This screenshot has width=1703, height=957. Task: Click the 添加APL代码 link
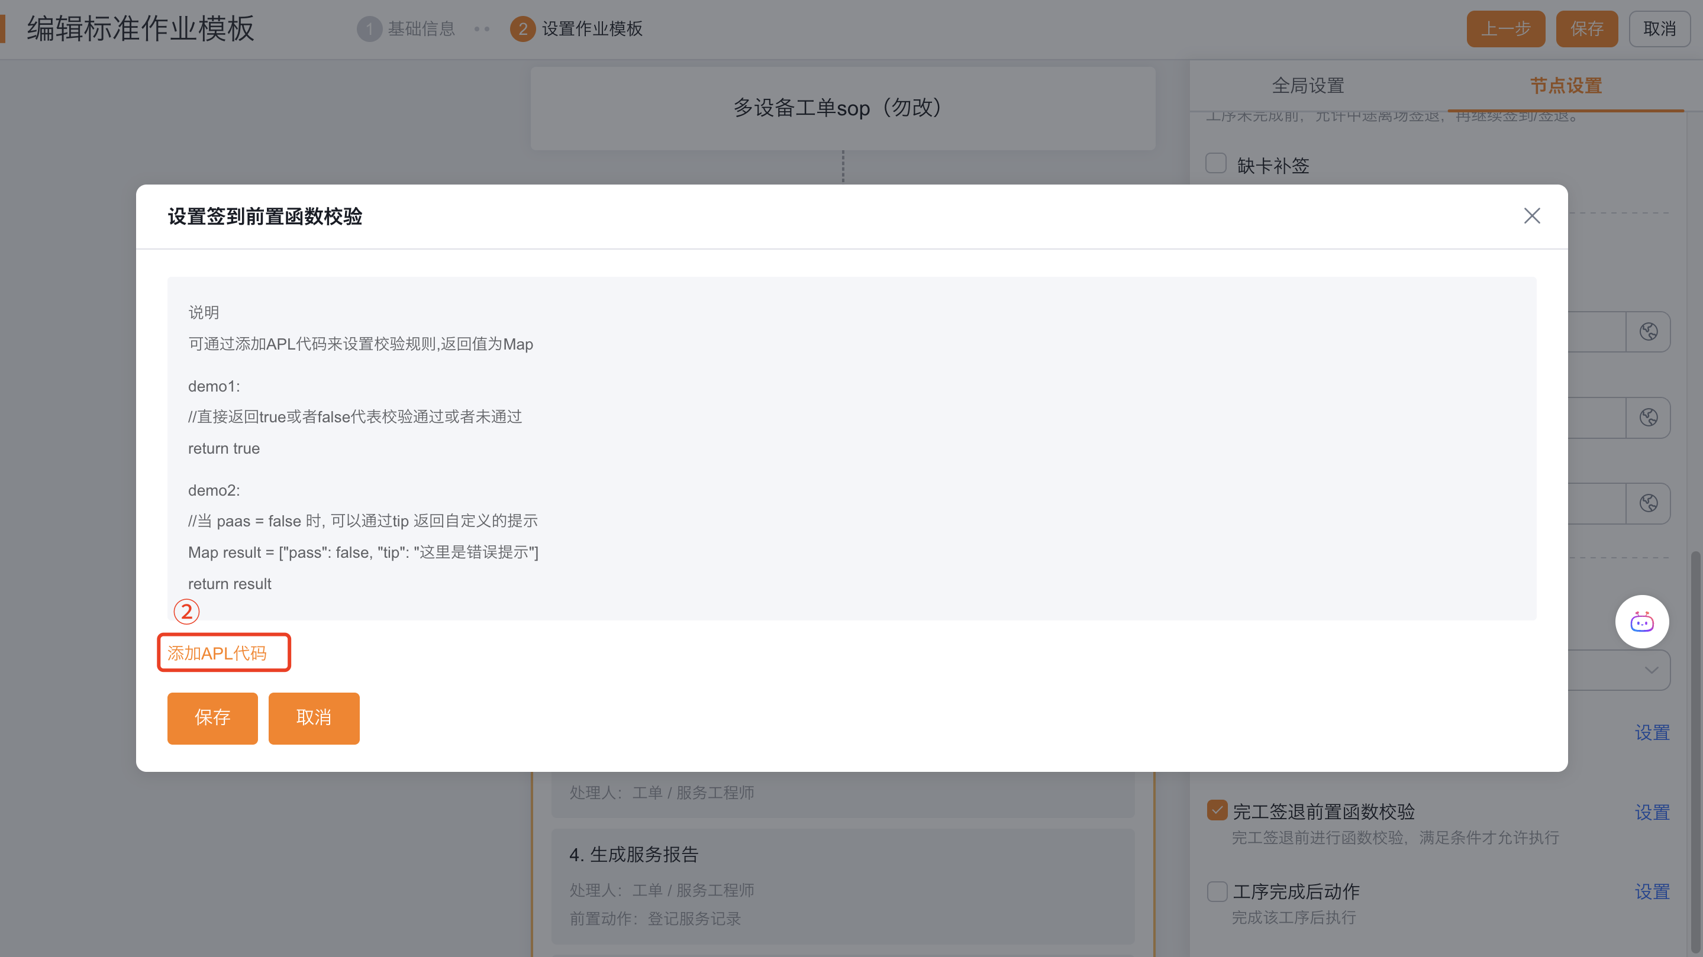point(217,653)
